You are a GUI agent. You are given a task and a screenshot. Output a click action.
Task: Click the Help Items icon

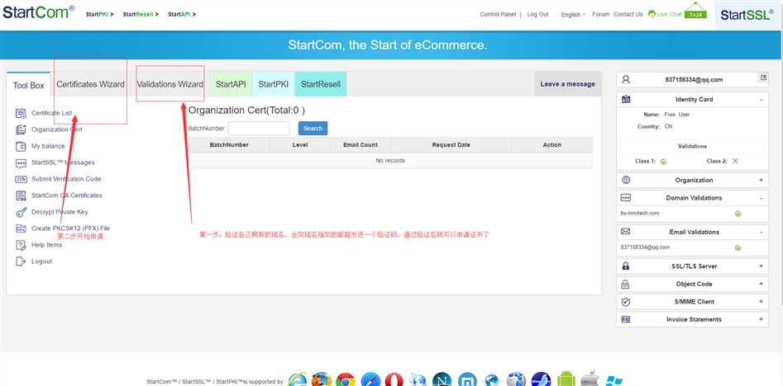[21, 245]
